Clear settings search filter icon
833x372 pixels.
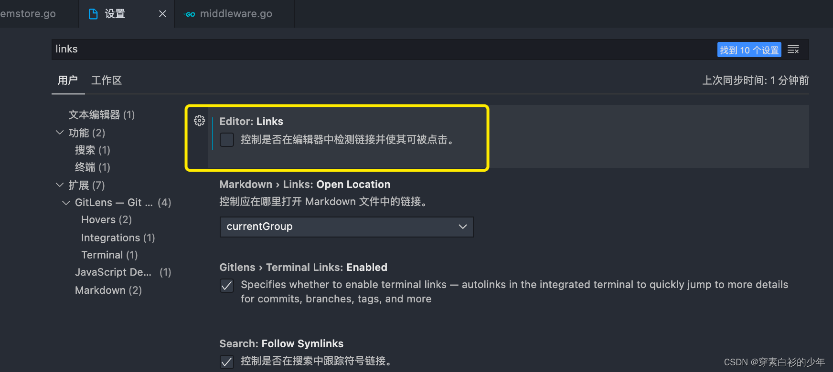[x=793, y=49]
